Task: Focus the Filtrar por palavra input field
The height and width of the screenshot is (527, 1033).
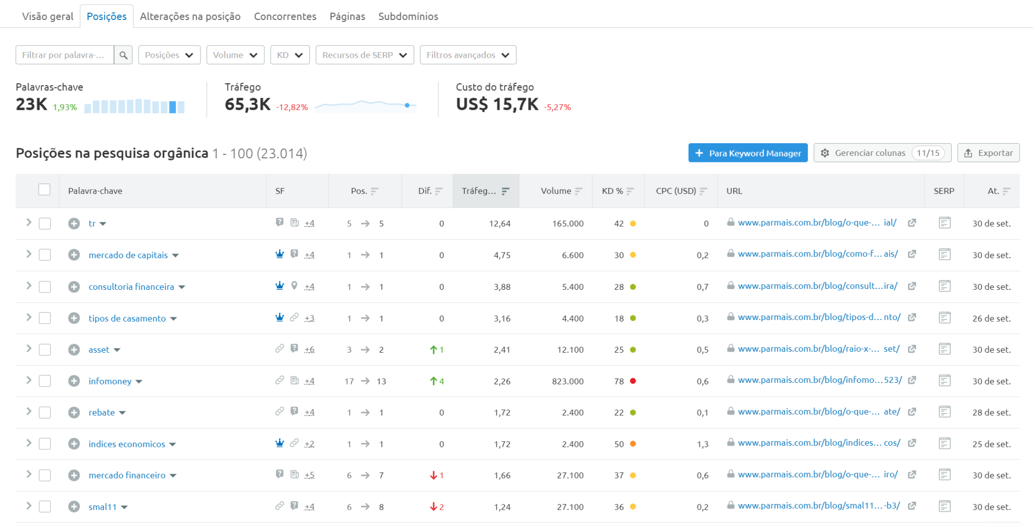Action: click(65, 55)
